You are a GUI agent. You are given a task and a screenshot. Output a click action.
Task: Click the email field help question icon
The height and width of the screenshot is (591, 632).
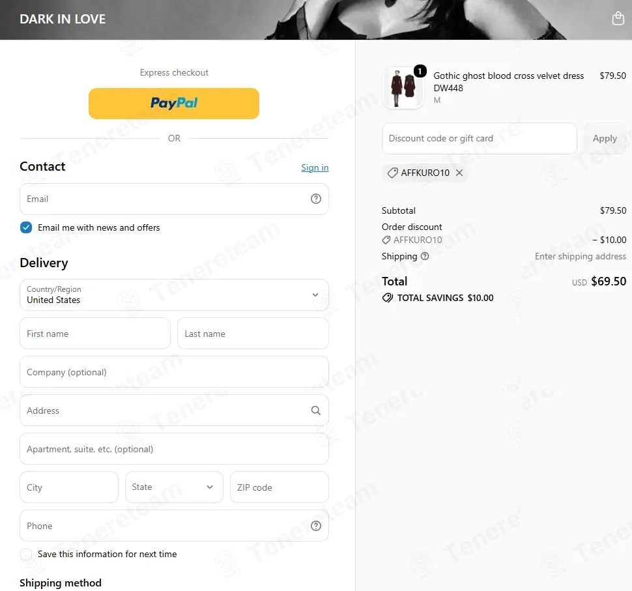316,199
